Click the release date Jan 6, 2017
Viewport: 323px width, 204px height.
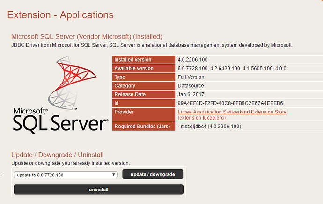click(191, 94)
